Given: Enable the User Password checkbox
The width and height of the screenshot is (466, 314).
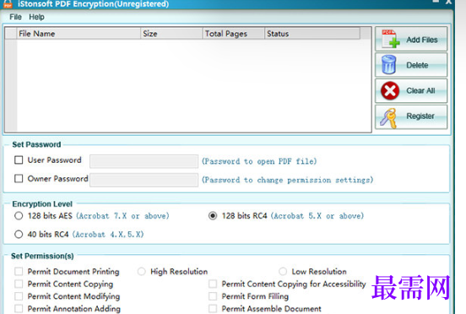Looking at the screenshot, I should [x=19, y=160].
